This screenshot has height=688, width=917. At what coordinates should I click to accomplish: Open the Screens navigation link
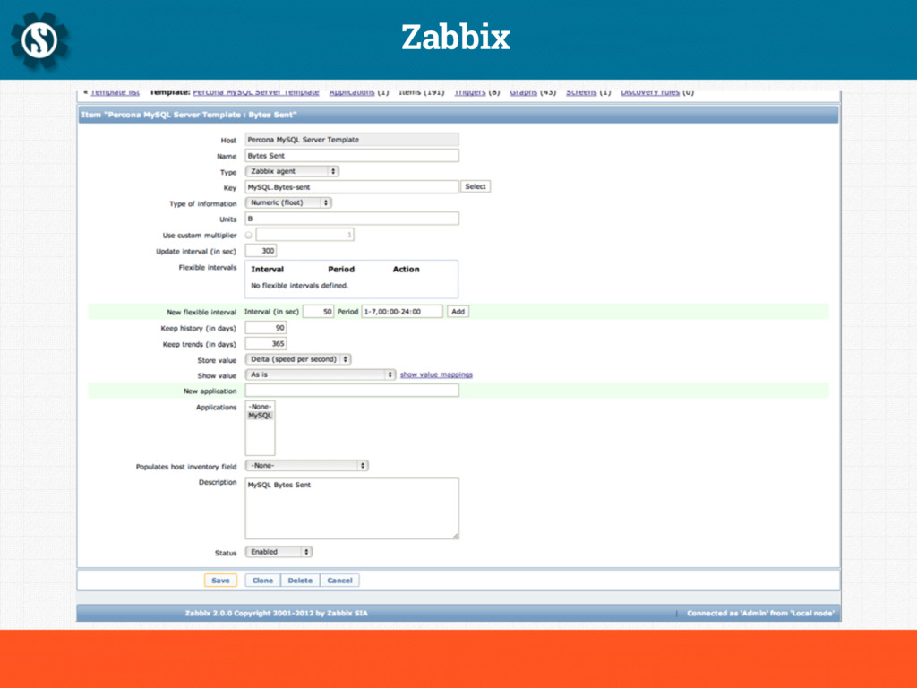[x=581, y=92]
